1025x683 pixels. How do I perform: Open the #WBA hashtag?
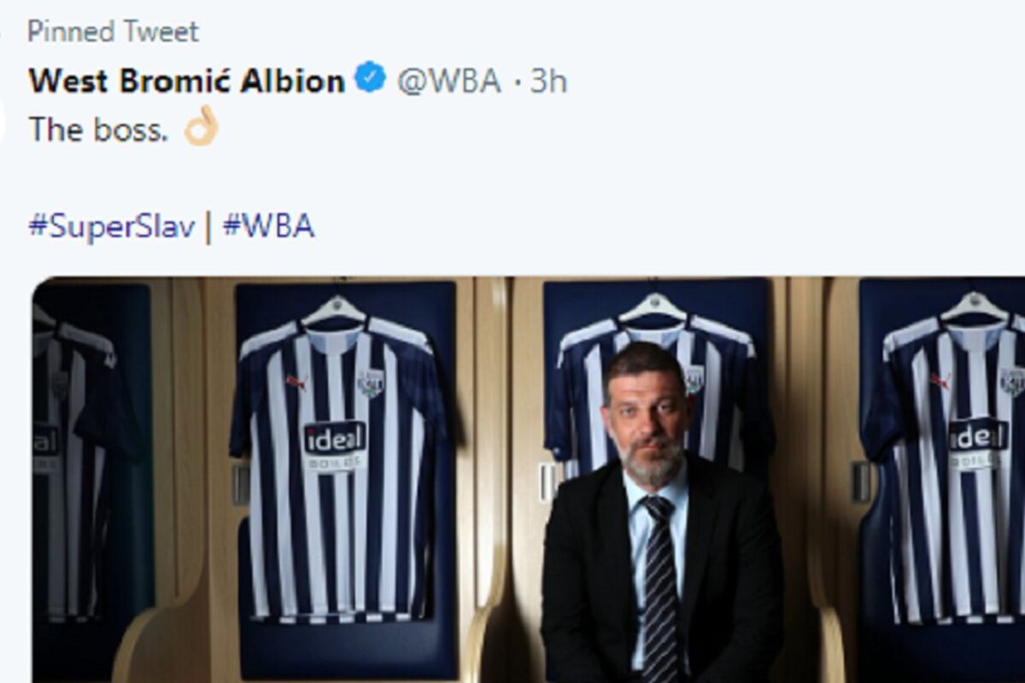coord(268,226)
